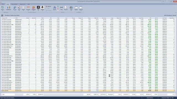Open the ribbon tab between Home and Appearance
The image size is (177, 99).
pos(14,4)
